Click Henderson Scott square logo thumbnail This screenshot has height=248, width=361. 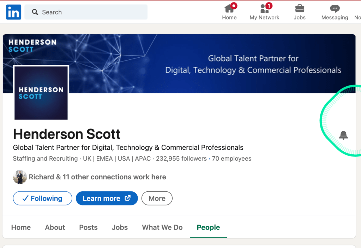point(41,93)
